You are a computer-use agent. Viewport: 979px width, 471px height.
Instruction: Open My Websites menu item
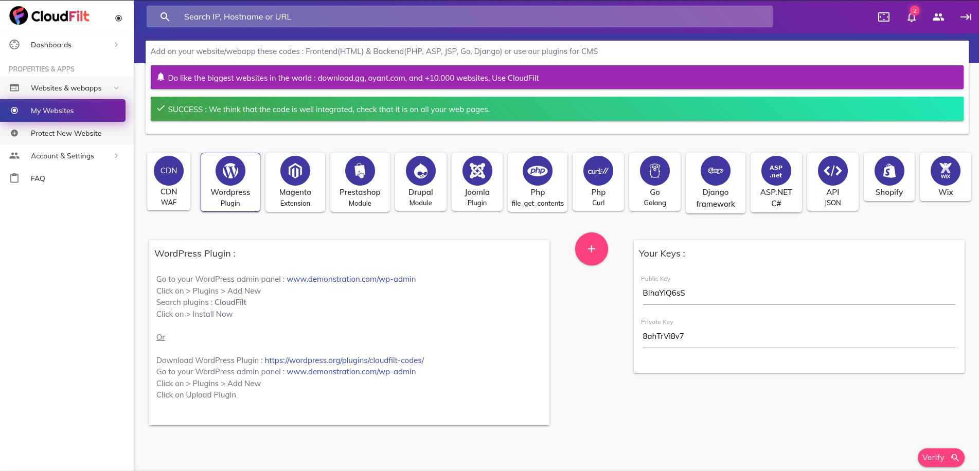coord(52,111)
